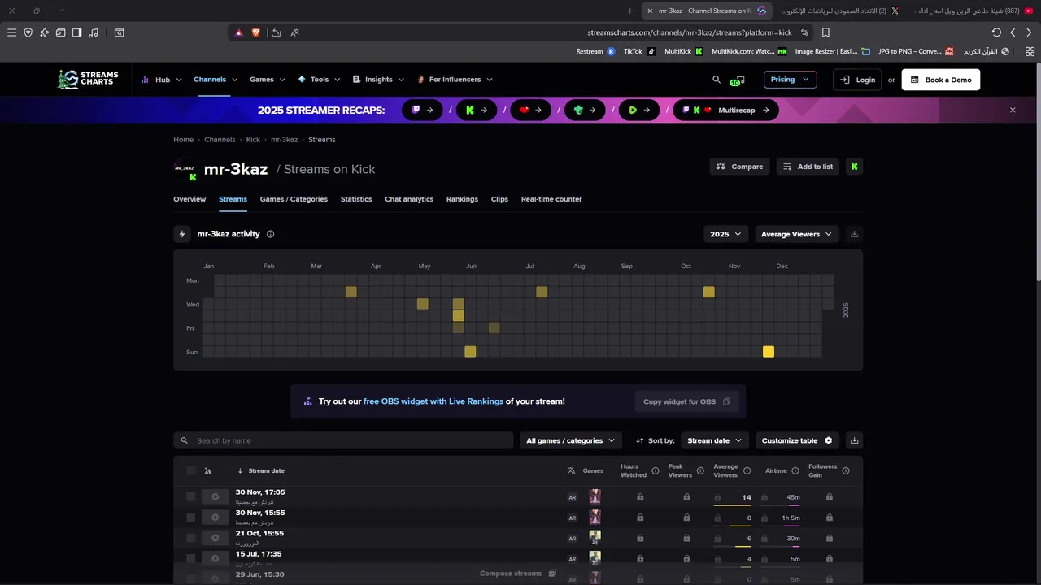
Task: Click the Add to list button
Action: point(808,167)
